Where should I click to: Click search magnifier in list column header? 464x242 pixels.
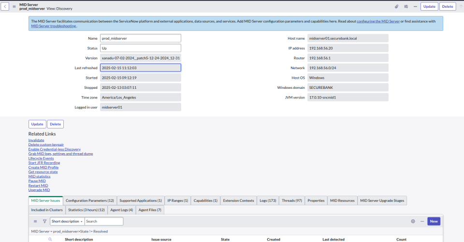point(50,239)
